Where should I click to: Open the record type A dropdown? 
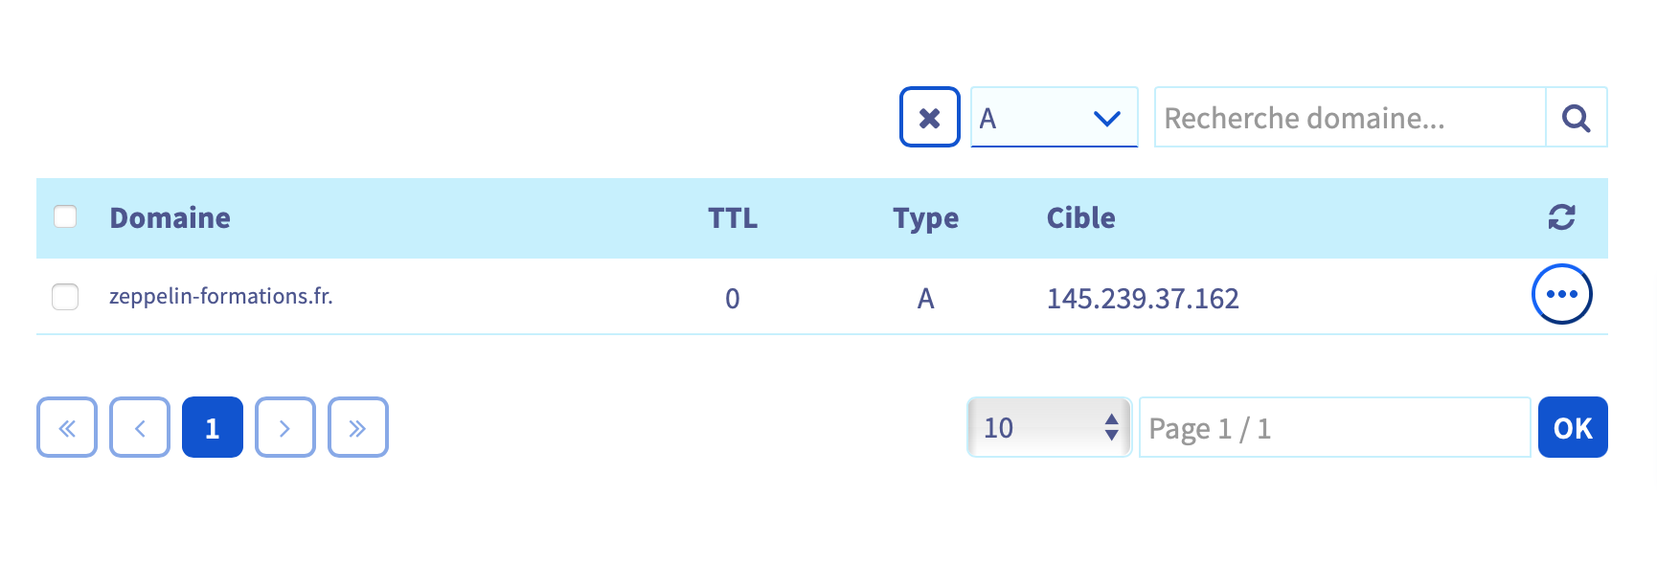pos(1054,118)
